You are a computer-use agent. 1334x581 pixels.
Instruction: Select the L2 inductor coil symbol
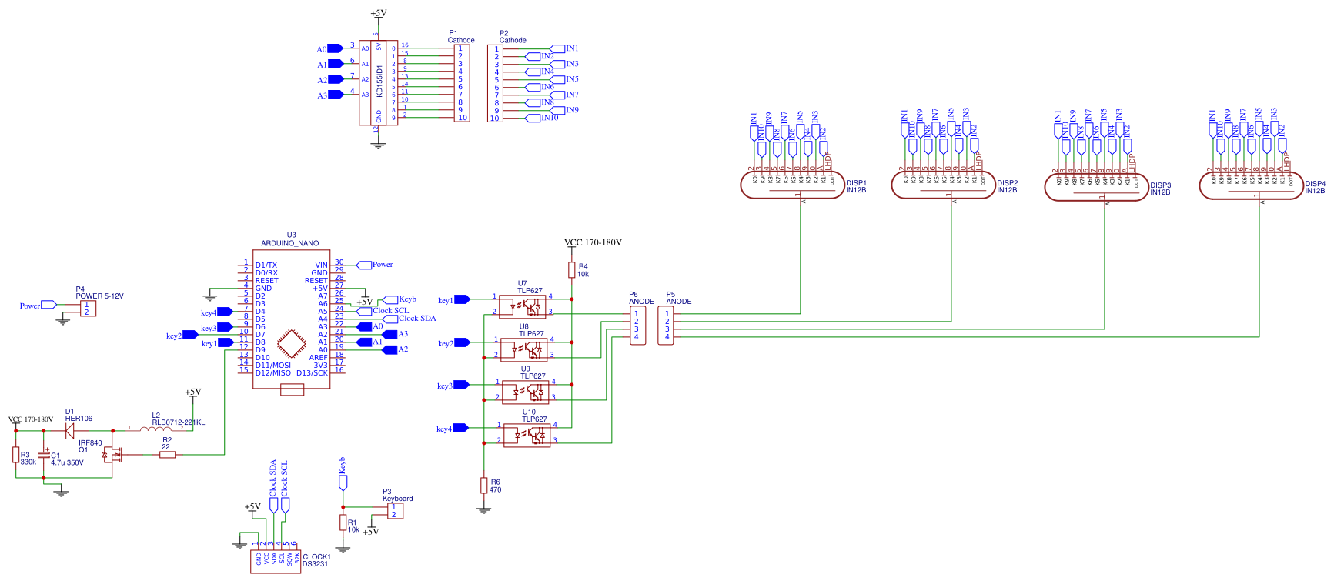click(x=156, y=429)
